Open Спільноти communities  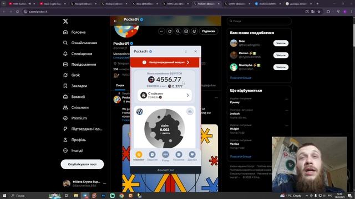(x=76, y=107)
